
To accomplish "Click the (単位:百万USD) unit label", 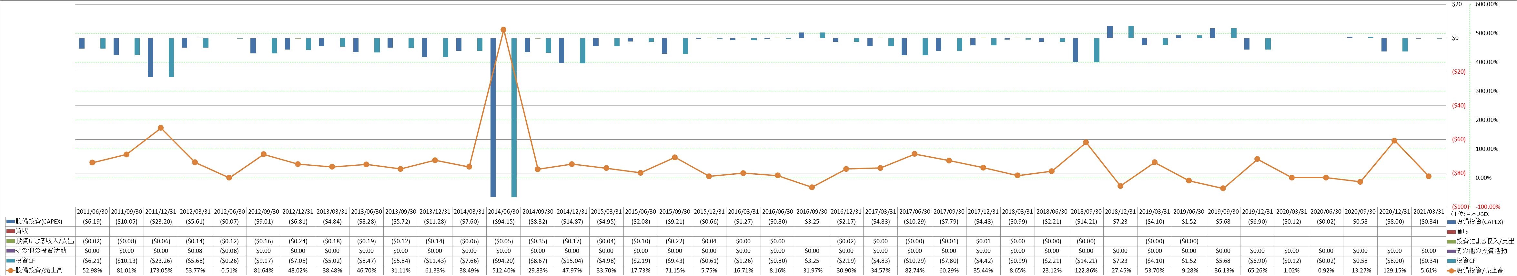I will pos(1470,214).
